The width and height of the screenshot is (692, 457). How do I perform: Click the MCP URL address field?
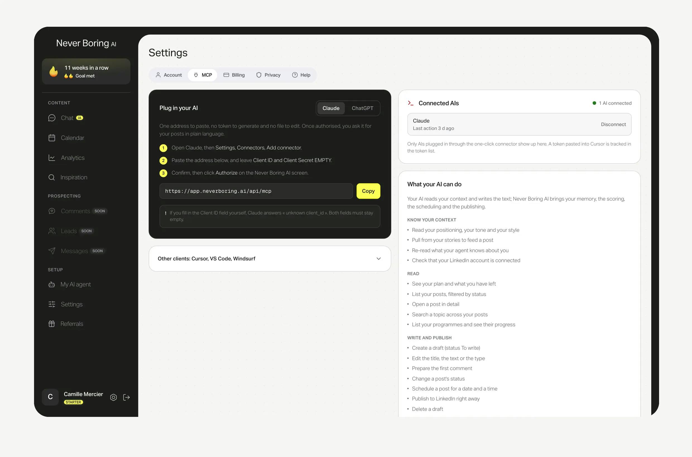(256, 191)
